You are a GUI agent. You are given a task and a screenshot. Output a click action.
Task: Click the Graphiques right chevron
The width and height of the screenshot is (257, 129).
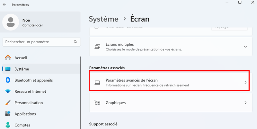tap(245, 103)
